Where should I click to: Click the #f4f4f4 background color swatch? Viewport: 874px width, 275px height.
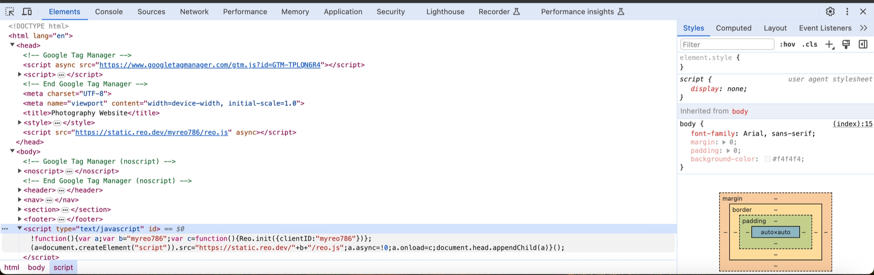coord(767,159)
